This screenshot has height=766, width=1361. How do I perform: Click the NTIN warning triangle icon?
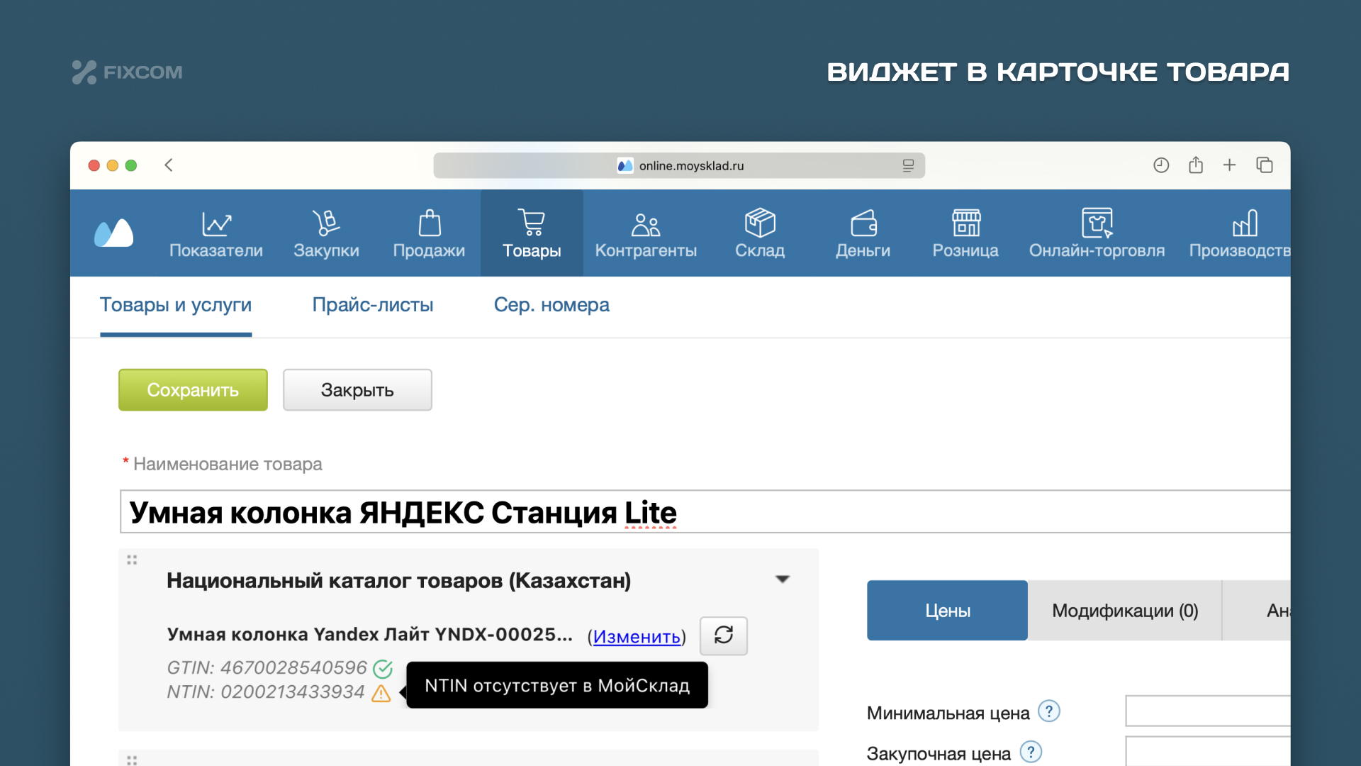click(x=381, y=693)
